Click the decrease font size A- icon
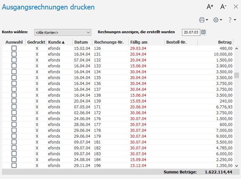 click(x=223, y=7)
